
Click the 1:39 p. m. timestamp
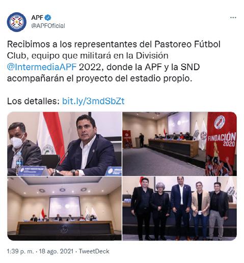pos(20,251)
